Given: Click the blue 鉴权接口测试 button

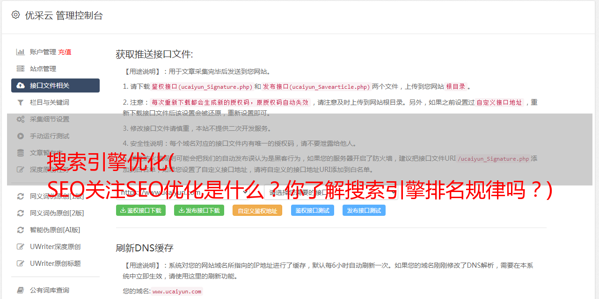Looking at the screenshot, I should point(313,210).
